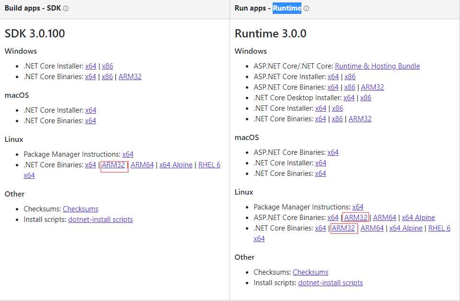Open the Runtime & Hosting Bundle link

coord(377,66)
